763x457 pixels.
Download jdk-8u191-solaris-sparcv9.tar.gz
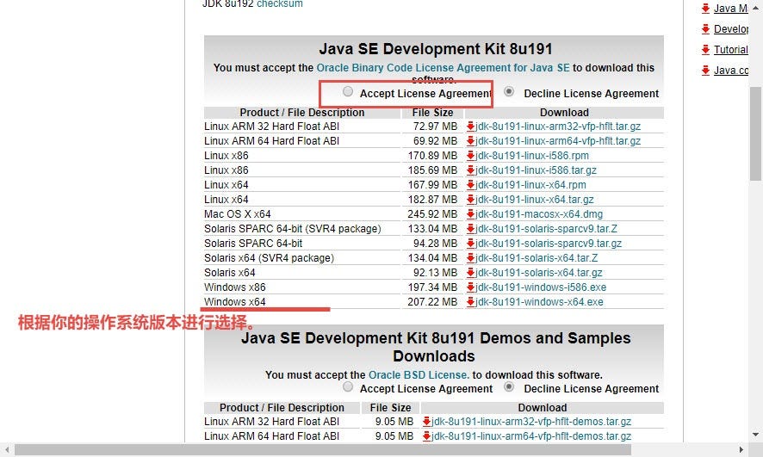point(549,243)
